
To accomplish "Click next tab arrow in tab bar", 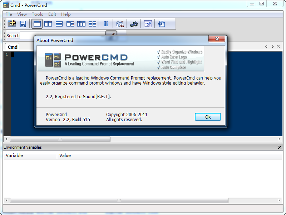I will click(273, 47).
